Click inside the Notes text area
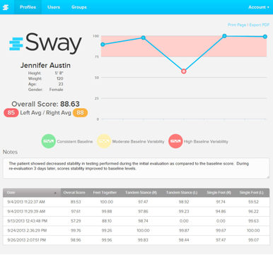Screen dimensions: 273x255 136,168
